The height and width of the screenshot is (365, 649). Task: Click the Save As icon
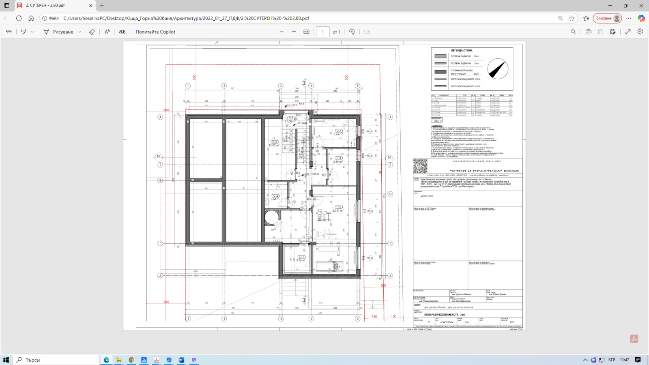[613, 32]
